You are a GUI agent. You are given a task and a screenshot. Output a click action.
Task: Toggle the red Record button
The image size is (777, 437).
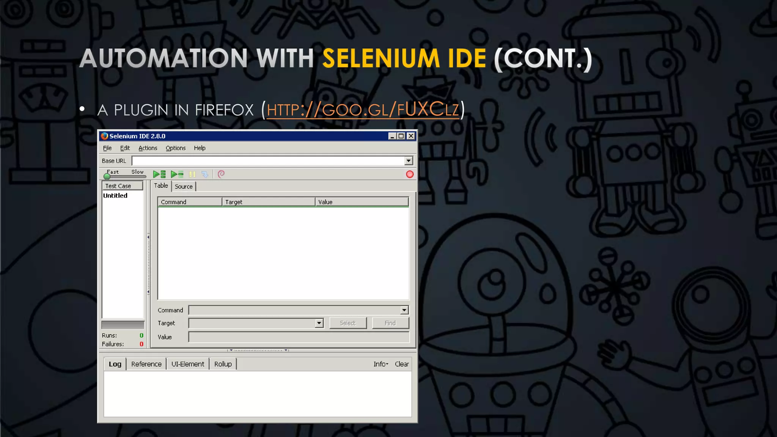(410, 174)
